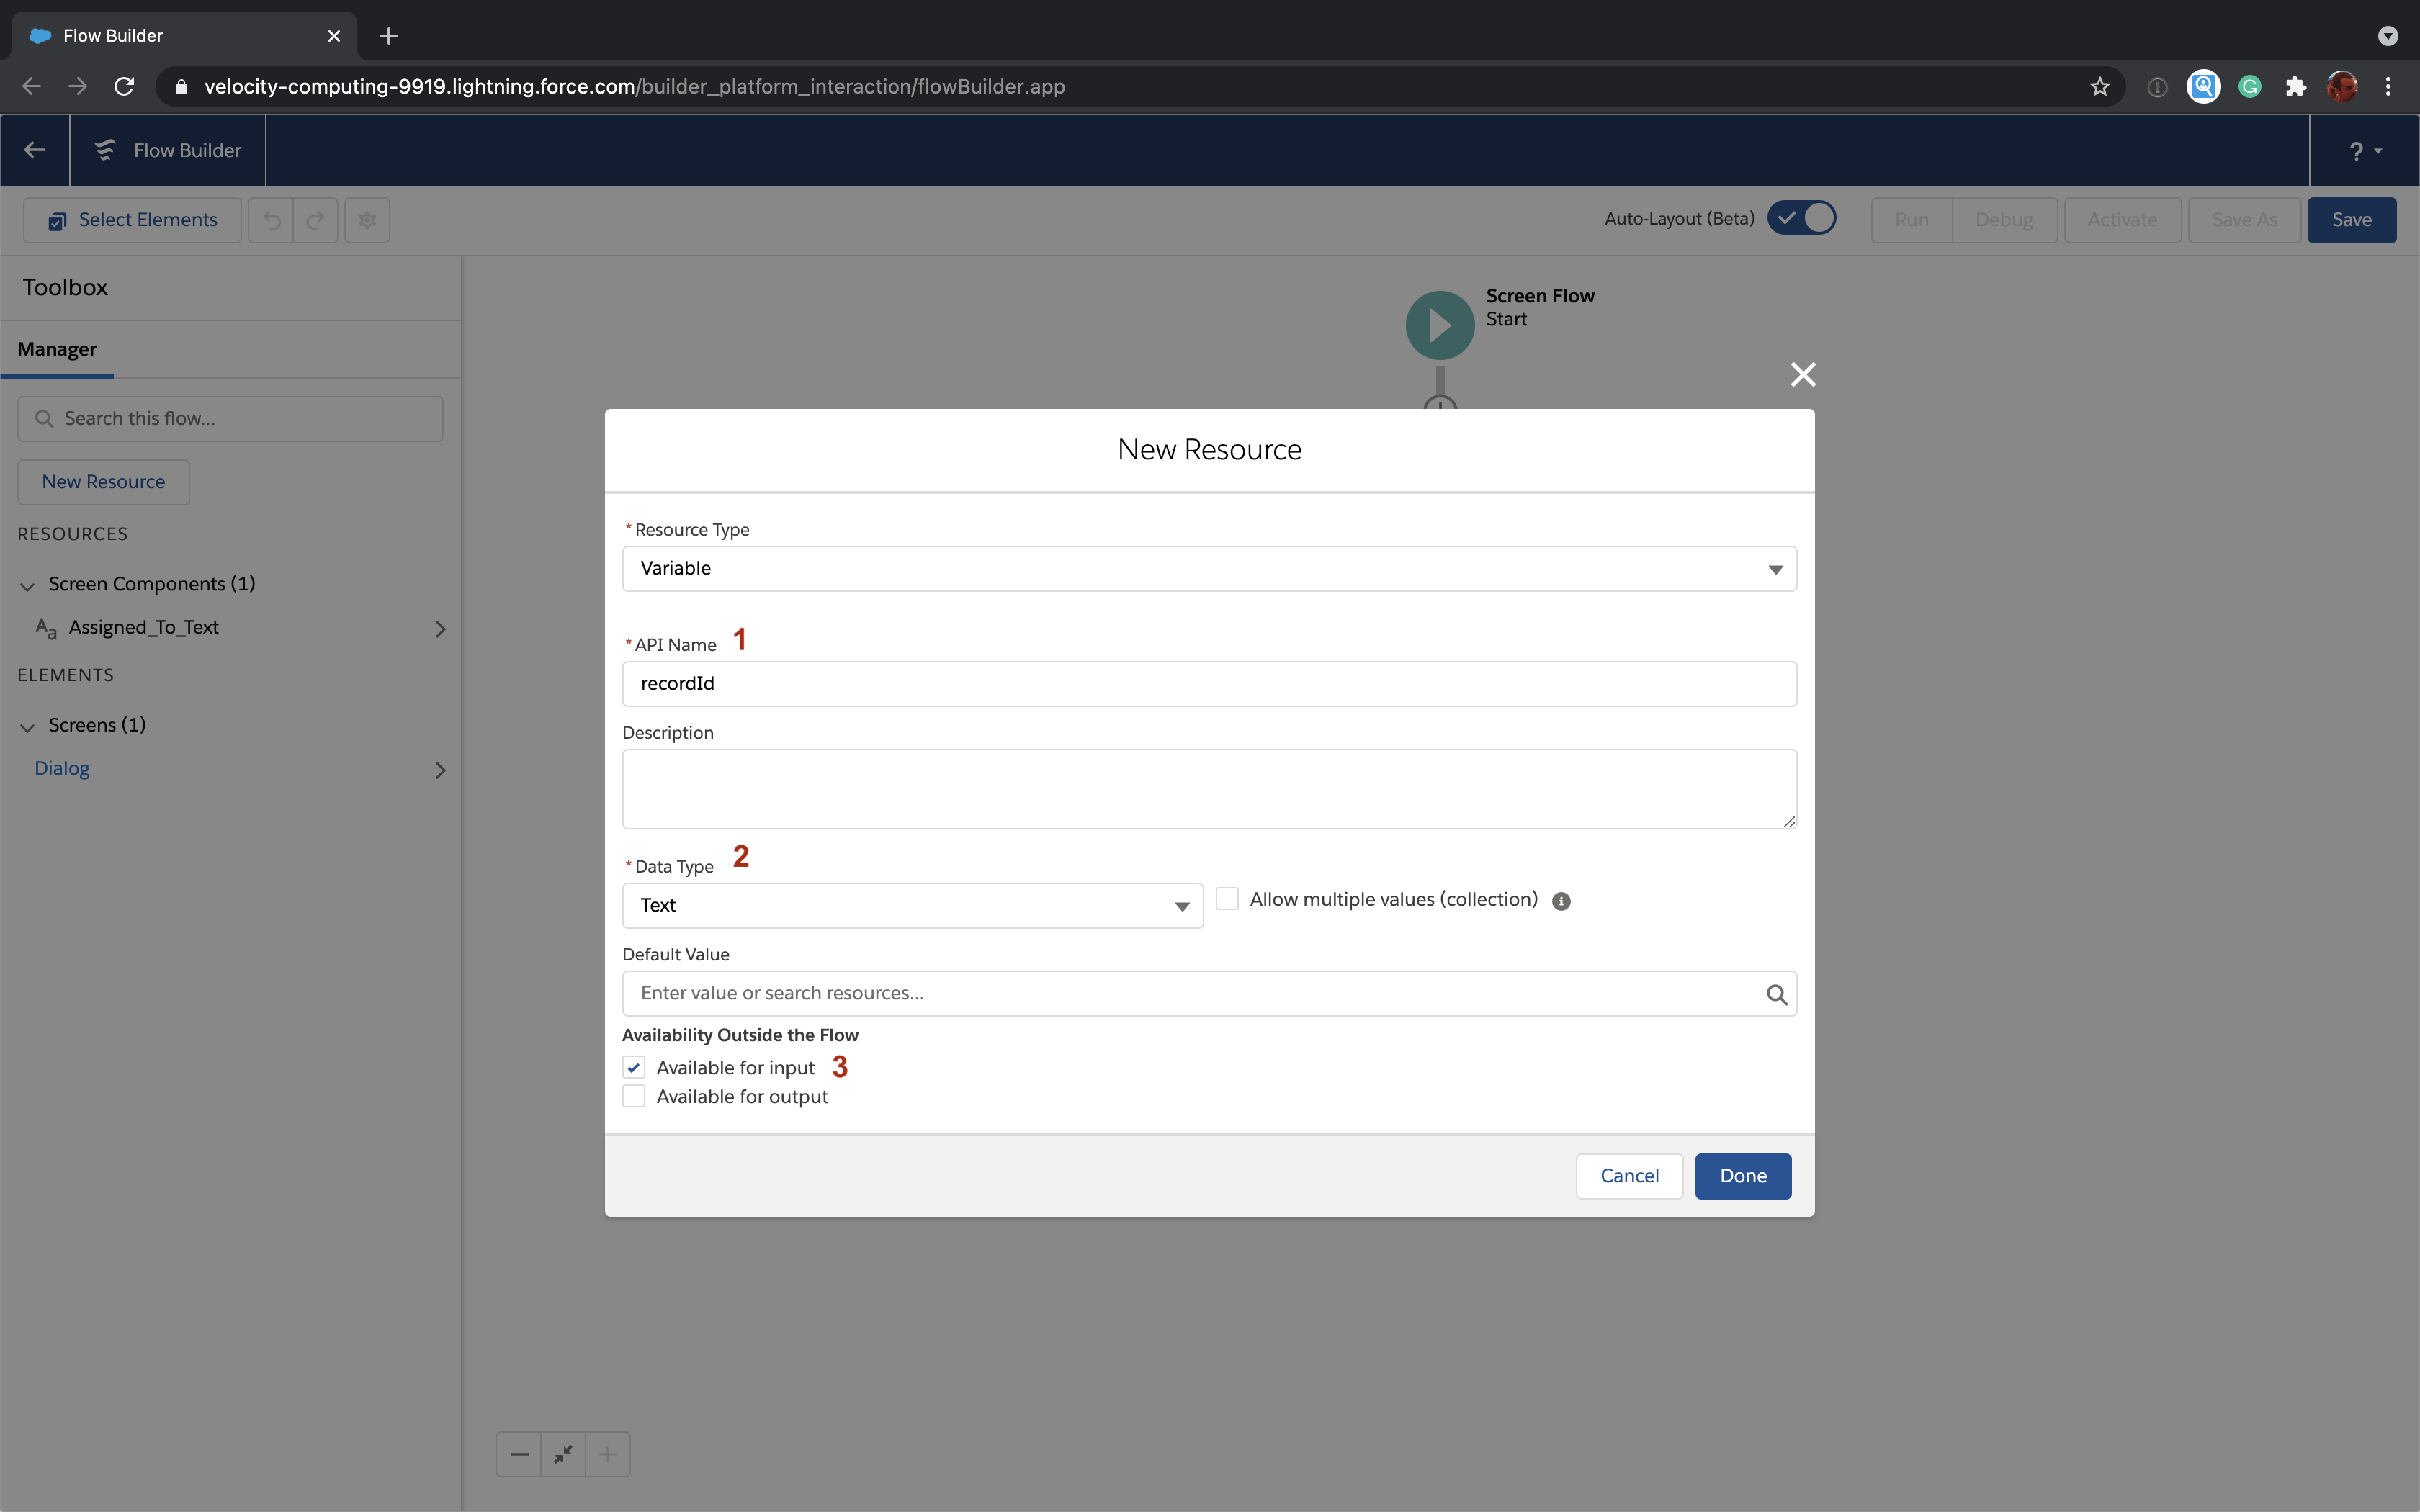Select the Manager tab in Toolbox
This screenshot has width=2420, height=1512.
tap(57, 349)
